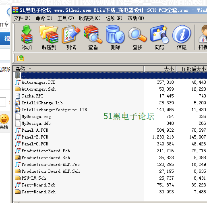Viewport: 207px width, 203px height.
Task: Select Production-Board-ALT.Sch file name
Action: coord(51,171)
